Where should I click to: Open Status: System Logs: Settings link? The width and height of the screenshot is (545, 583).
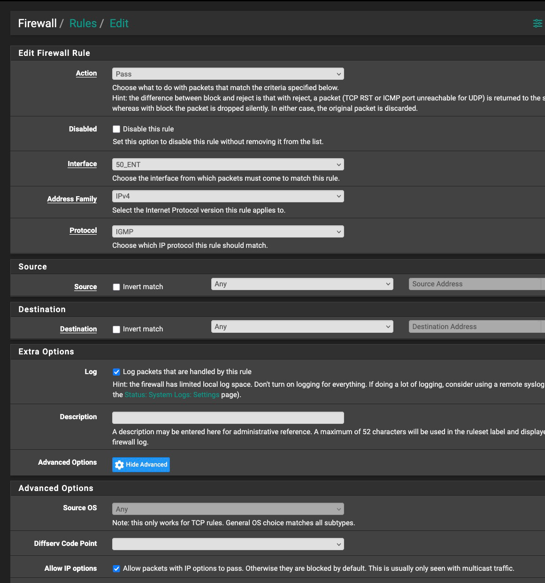(172, 395)
